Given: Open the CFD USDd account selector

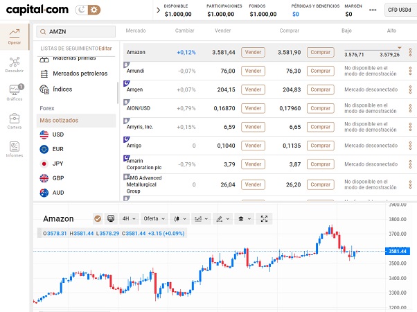Looking at the screenshot, I should click(x=400, y=10).
